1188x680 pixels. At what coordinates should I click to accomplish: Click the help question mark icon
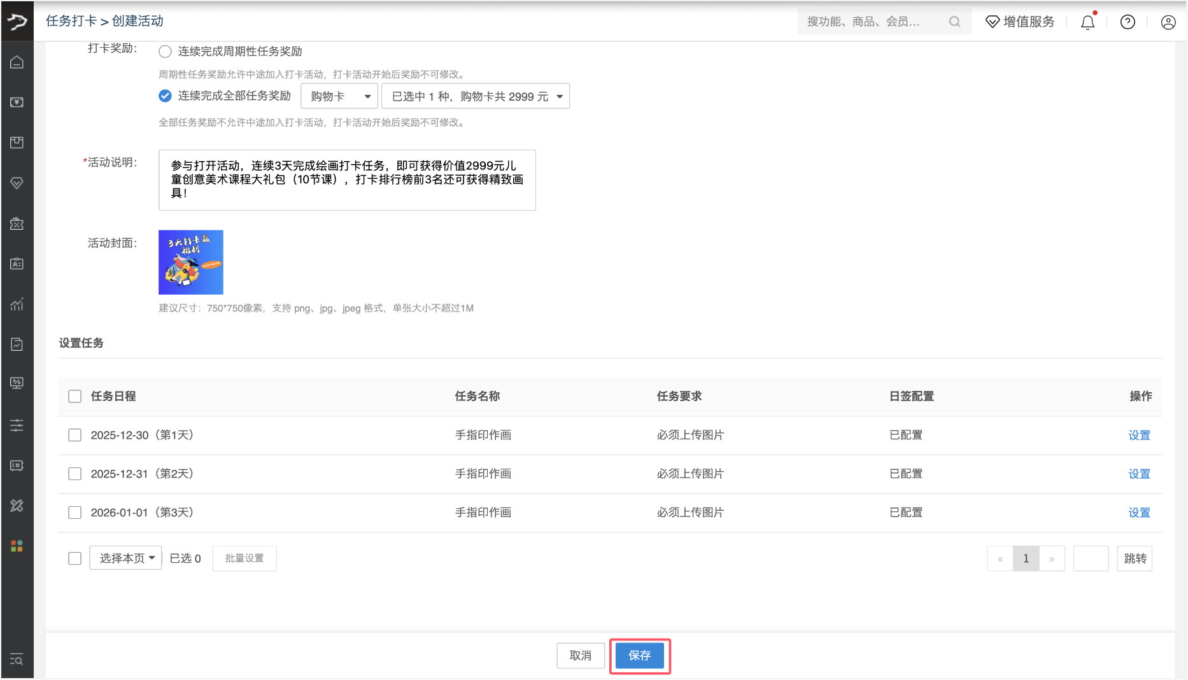click(1128, 22)
